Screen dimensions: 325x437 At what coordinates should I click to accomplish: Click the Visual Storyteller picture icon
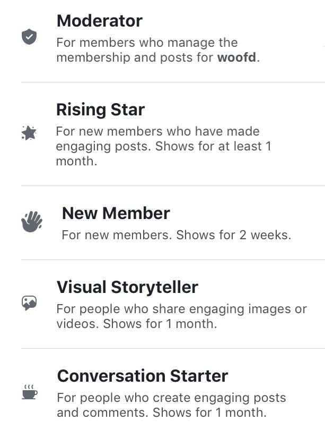(x=29, y=303)
